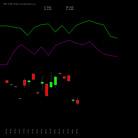Select the red candlestick for 18 Nov
138x138 pixels.
[33, 76]
